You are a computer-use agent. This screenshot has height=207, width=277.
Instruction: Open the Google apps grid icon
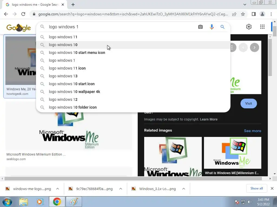click(x=262, y=27)
